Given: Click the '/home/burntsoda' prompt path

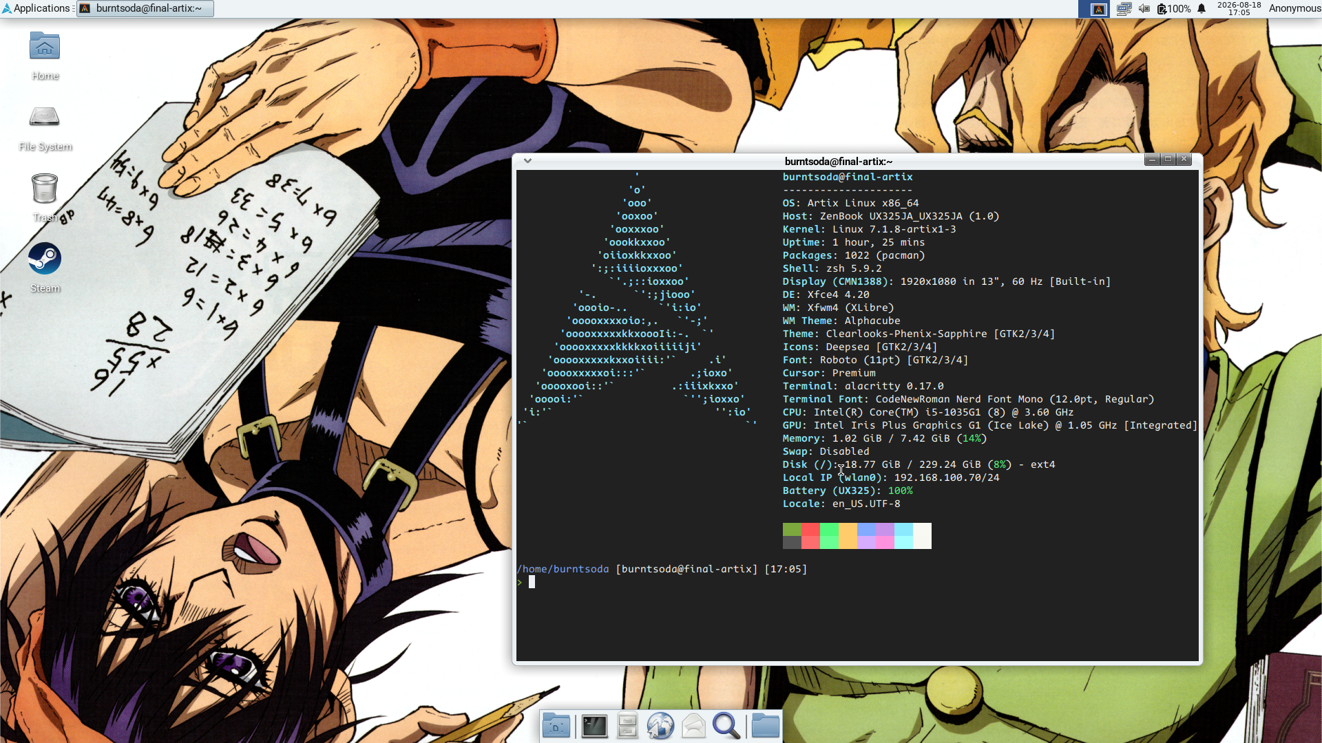Looking at the screenshot, I should tap(563, 569).
